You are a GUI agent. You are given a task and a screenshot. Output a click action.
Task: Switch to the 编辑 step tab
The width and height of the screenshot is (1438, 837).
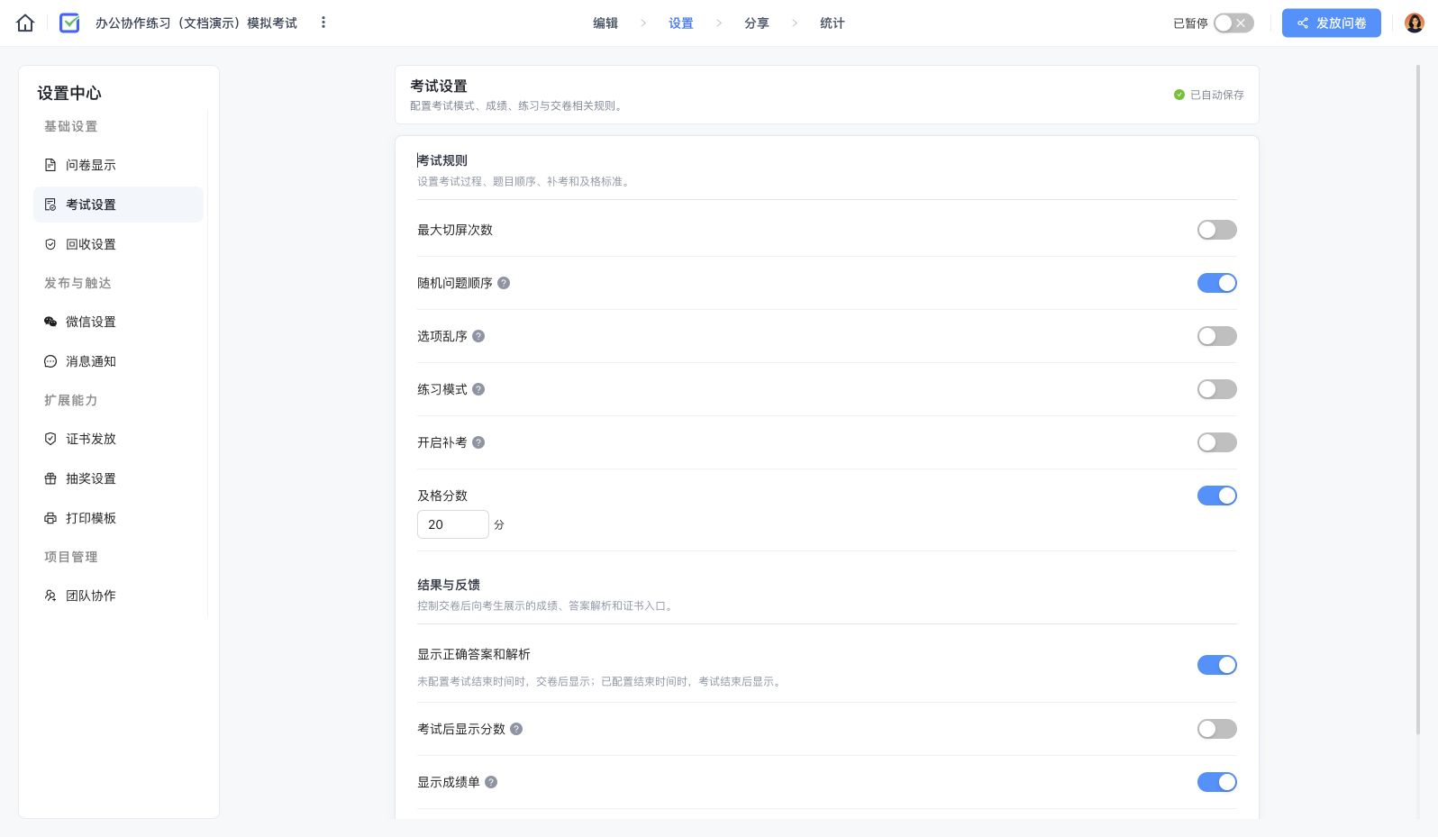605,23
